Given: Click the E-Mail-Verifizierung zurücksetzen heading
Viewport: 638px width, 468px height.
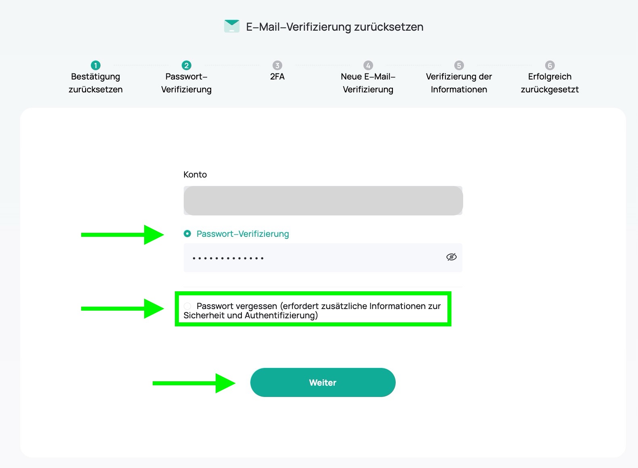Looking at the screenshot, I should [335, 27].
